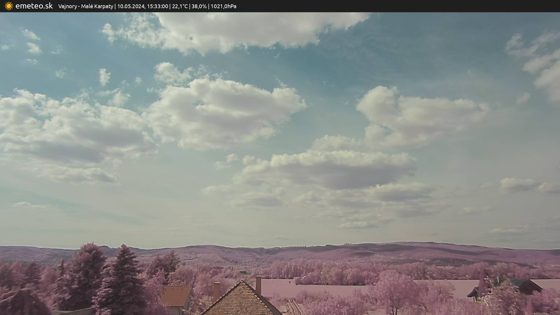Click the tall chimney on the center roof
The height and width of the screenshot is (315, 560).
click(x=258, y=285)
